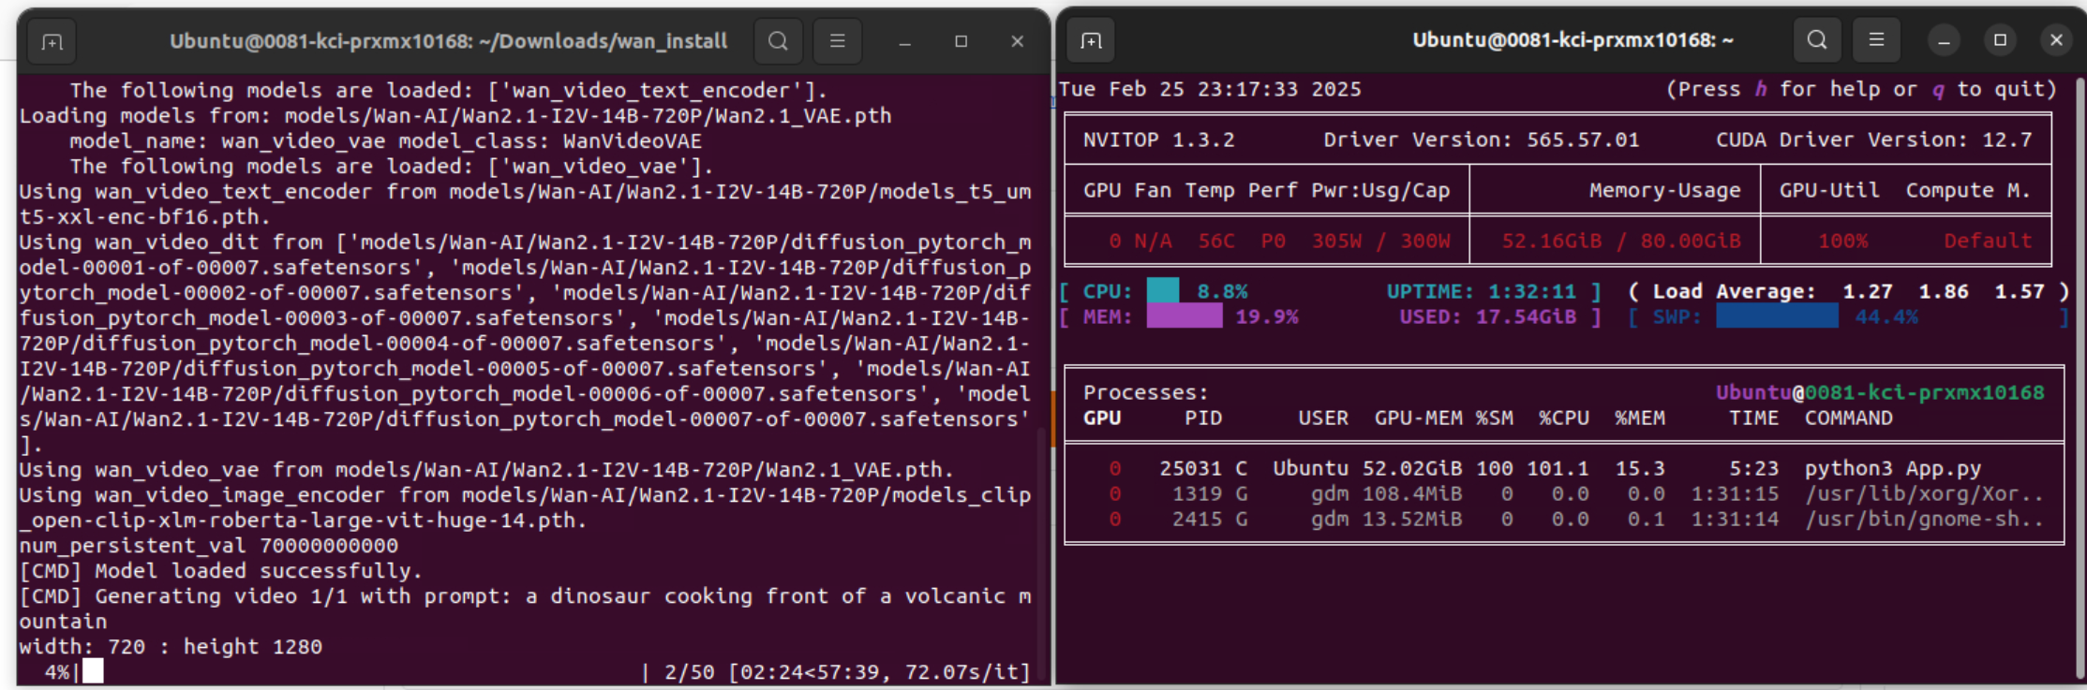Click 'CUDA Driver Version: 12.7'
This screenshot has width=2087, height=690.
point(1874,140)
